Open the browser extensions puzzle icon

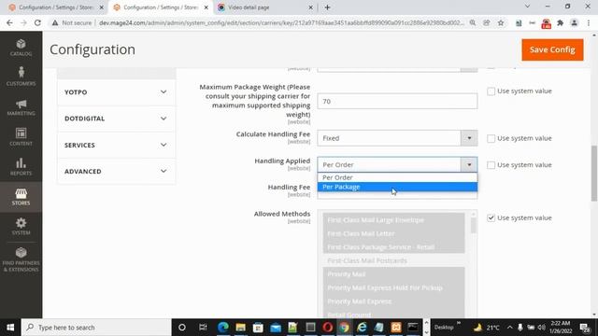(561, 22)
